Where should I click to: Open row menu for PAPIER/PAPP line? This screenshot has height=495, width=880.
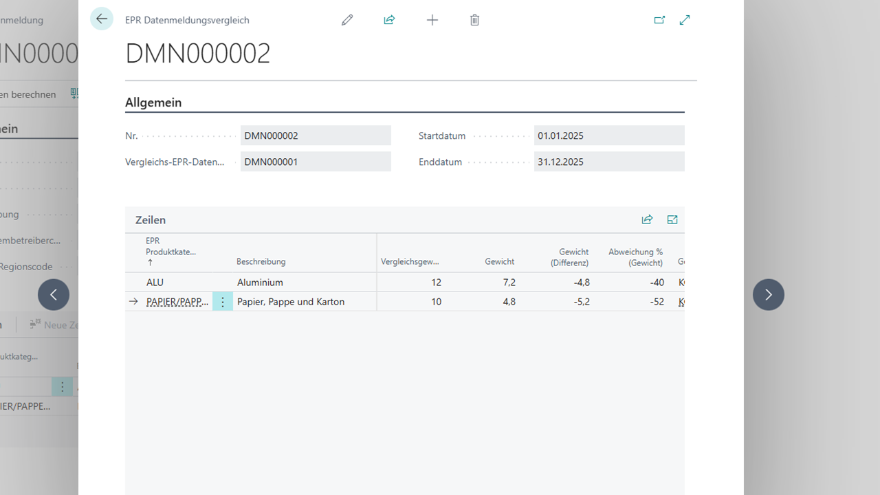[x=223, y=302]
